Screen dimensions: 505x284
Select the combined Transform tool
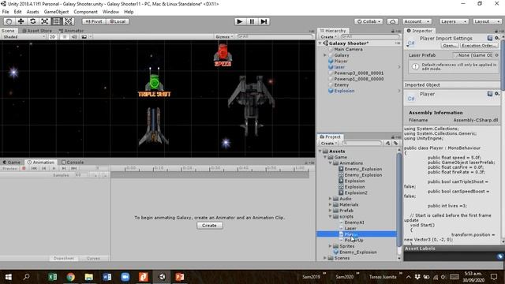(69, 21)
